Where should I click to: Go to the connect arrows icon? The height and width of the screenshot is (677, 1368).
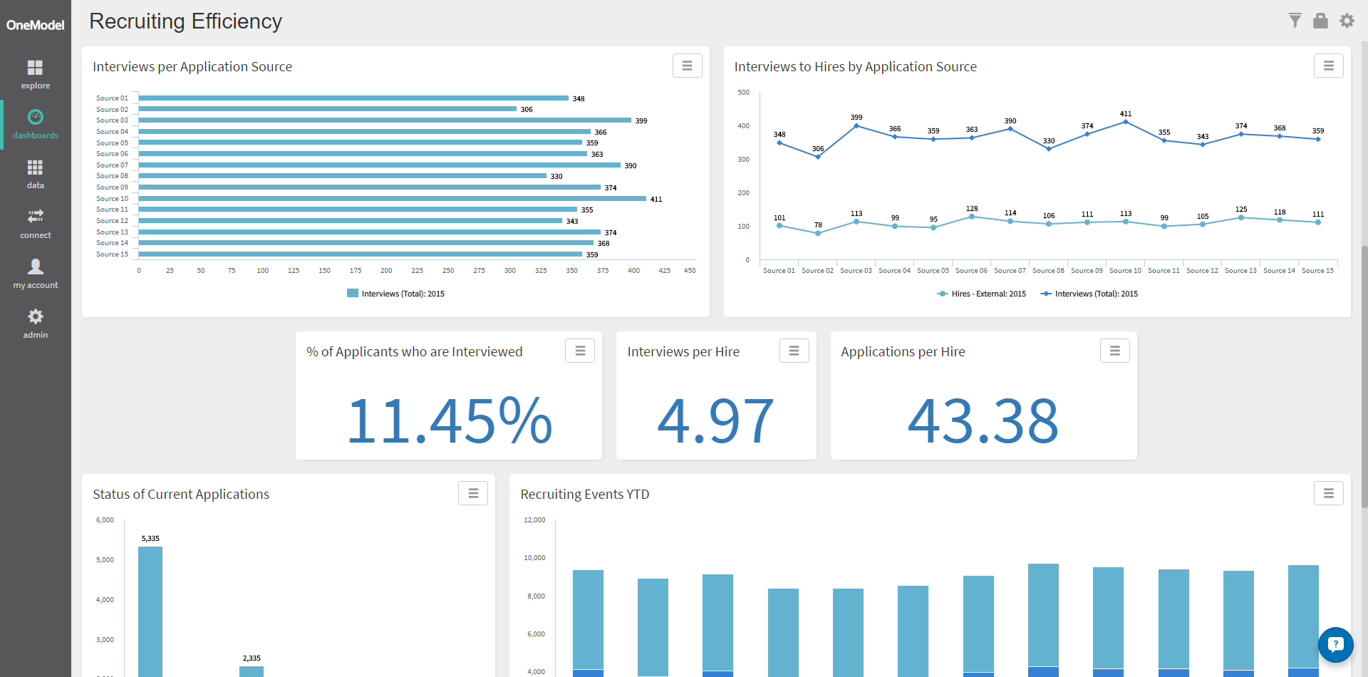pos(35,216)
